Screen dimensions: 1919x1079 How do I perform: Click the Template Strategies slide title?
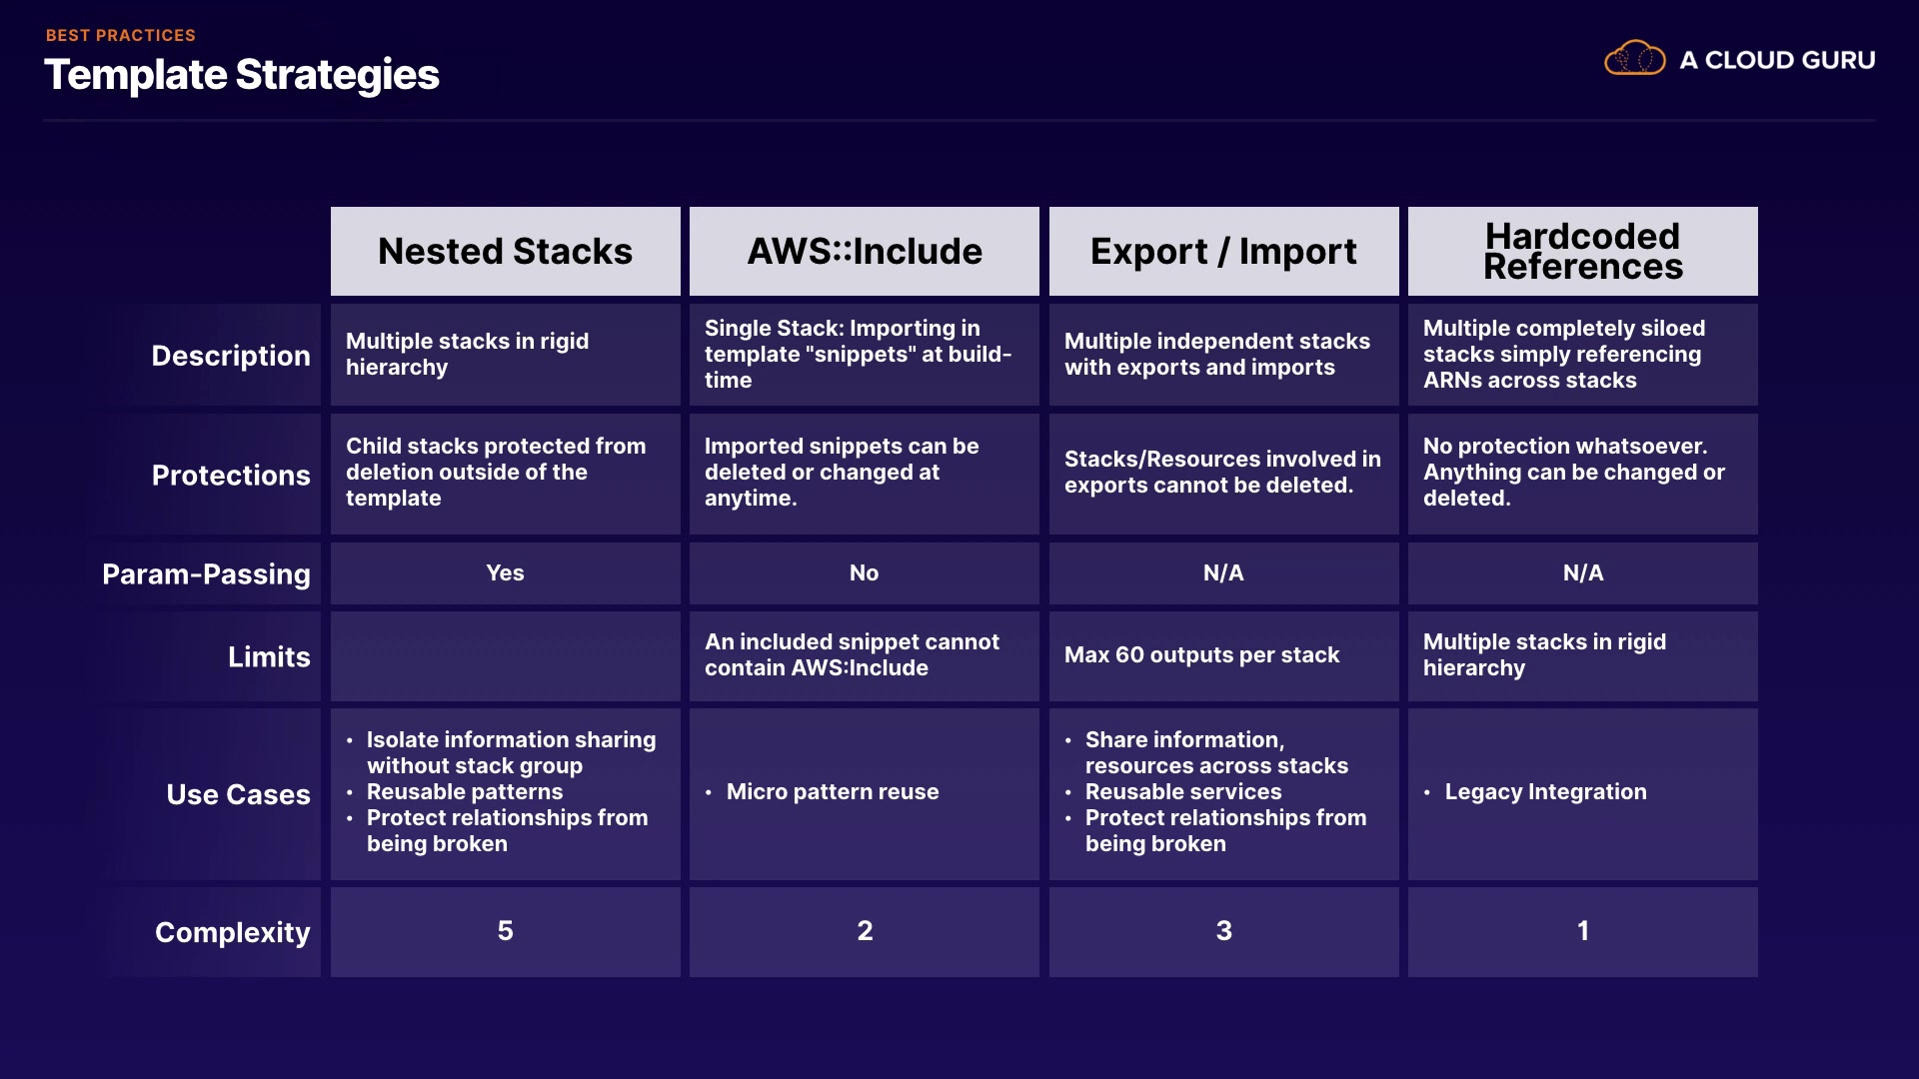pyautogui.click(x=242, y=75)
